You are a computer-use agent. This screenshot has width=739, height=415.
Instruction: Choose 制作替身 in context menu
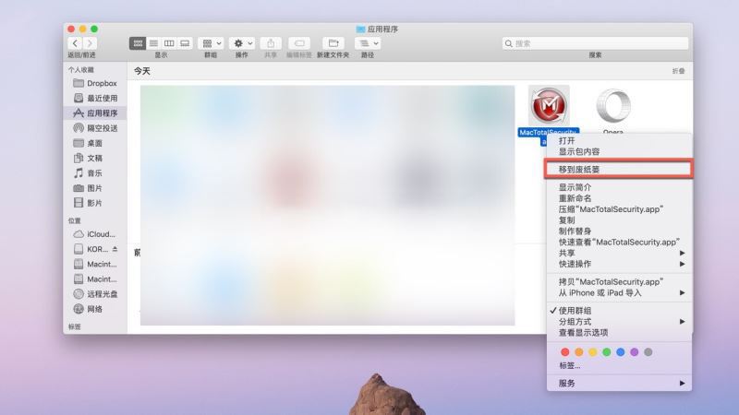click(619, 231)
